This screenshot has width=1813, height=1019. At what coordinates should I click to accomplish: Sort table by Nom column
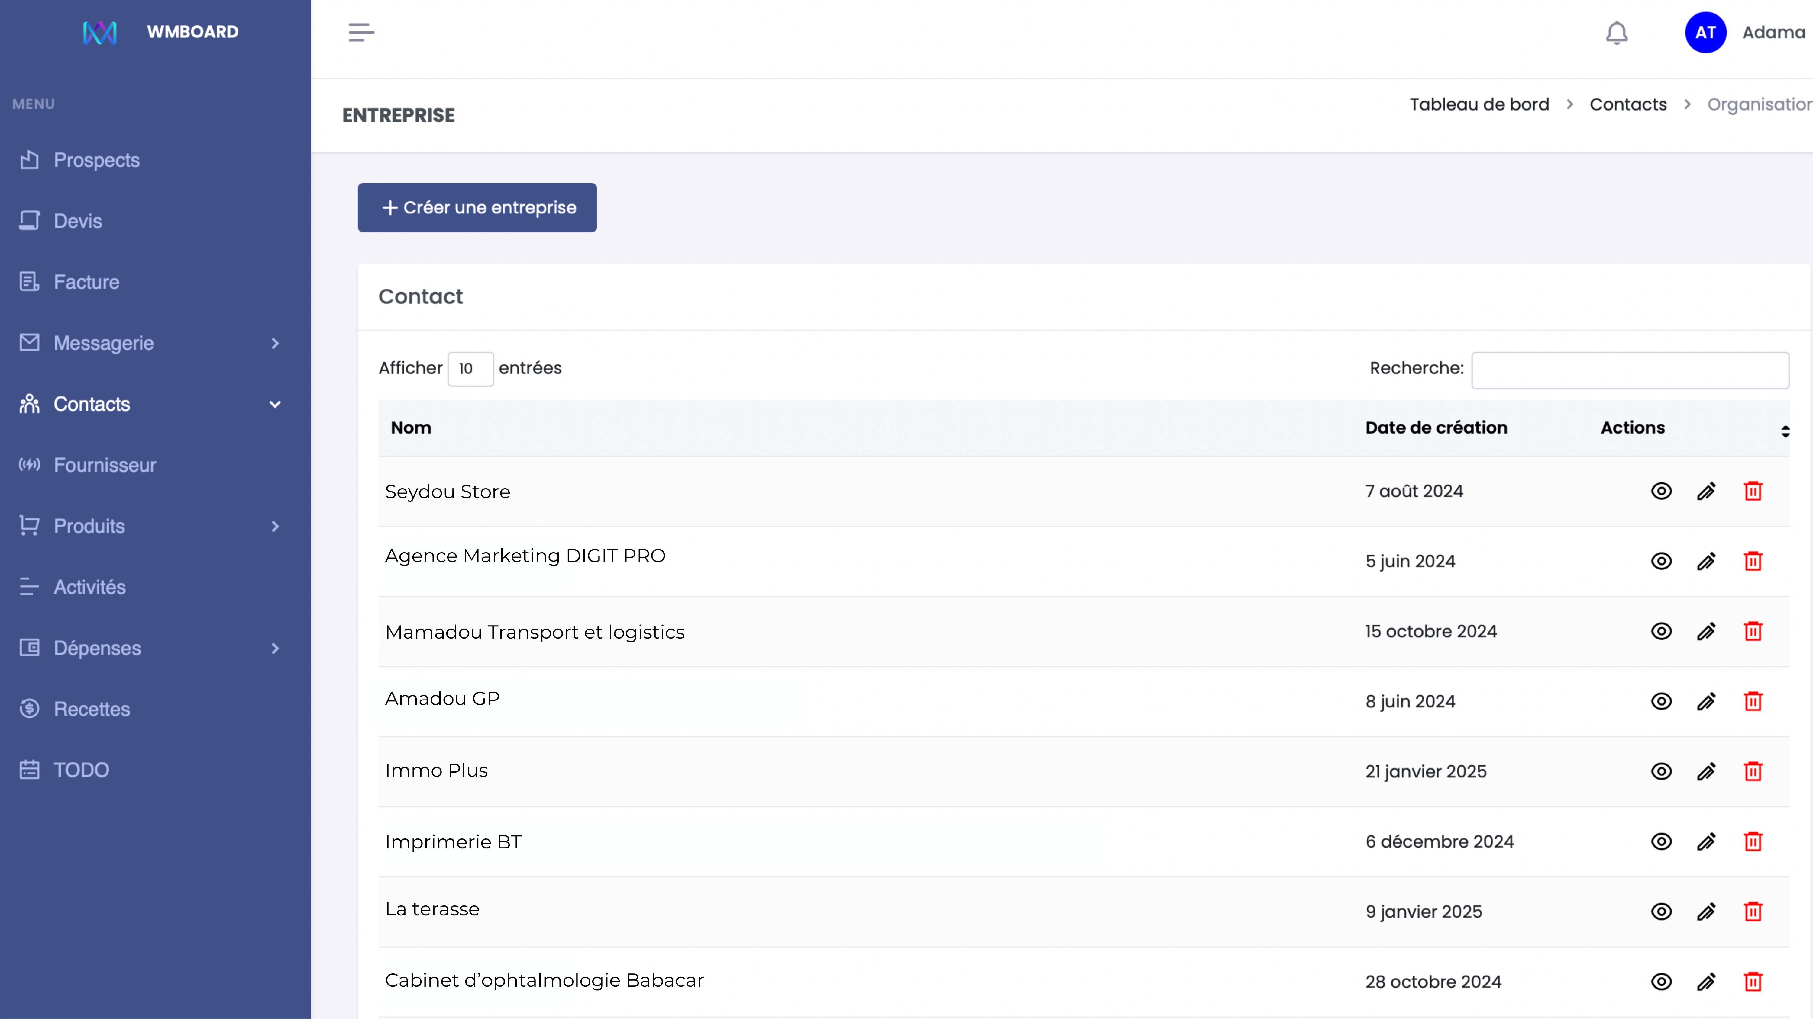[x=411, y=428]
